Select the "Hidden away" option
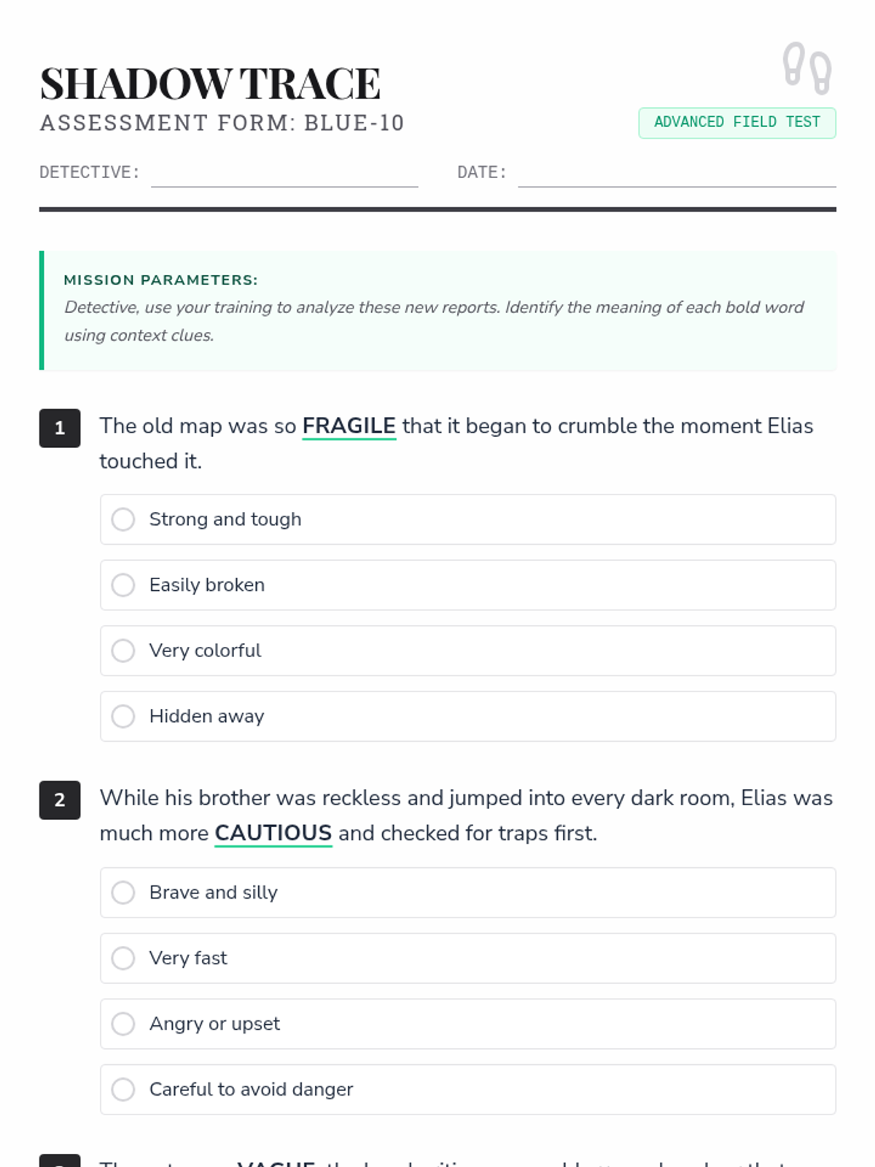The height and width of the screenshot is (1167, 875). 123,716
